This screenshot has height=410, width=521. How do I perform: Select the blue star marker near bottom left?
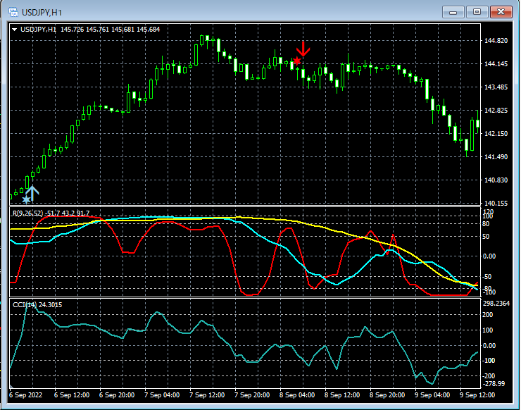pyautogui.click(x=26, y=200)
